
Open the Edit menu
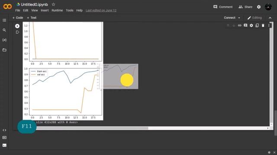point(26,10)
